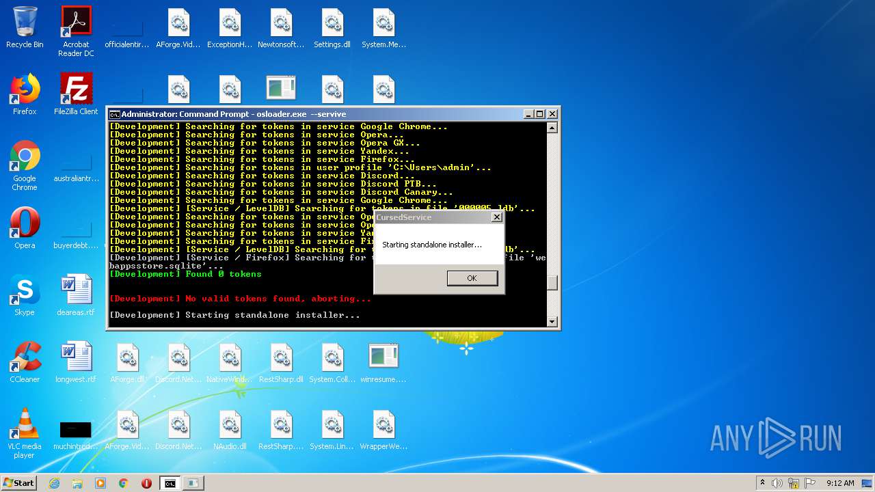The image size is (875, 492).
Task: Open the Command Prompt title bar system icon
Action: click(x=114, y=114)
